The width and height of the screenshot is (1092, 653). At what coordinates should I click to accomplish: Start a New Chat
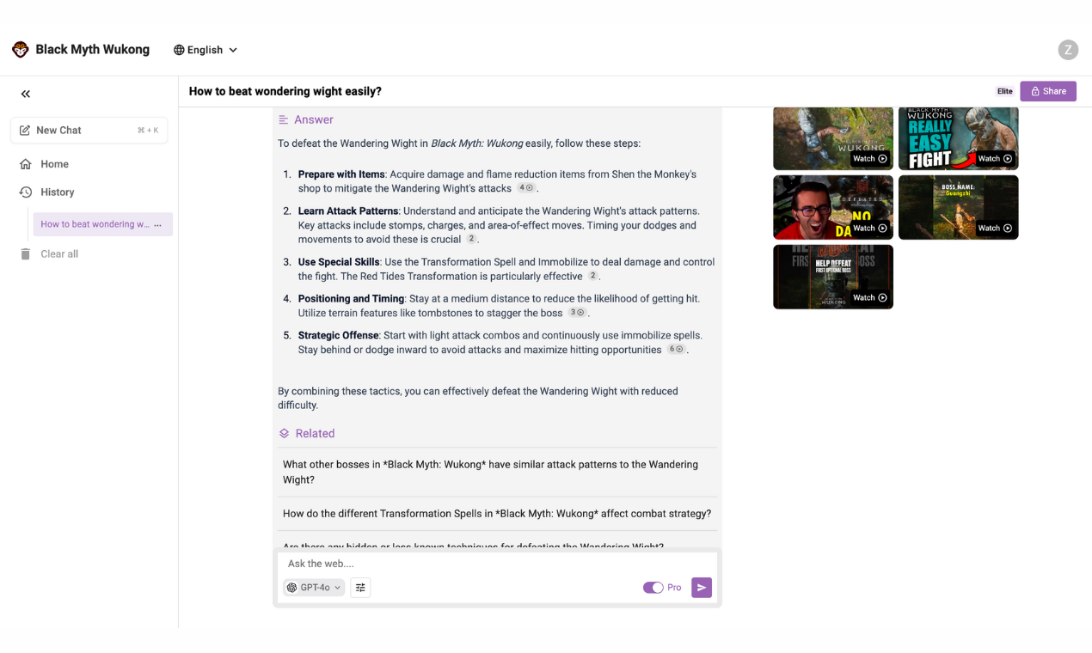(89, 131)
